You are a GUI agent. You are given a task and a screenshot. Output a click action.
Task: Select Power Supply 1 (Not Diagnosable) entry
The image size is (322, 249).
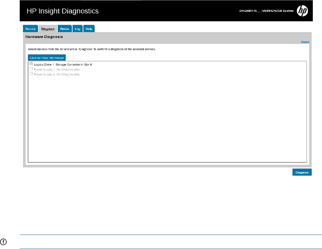tap(57, 69)
